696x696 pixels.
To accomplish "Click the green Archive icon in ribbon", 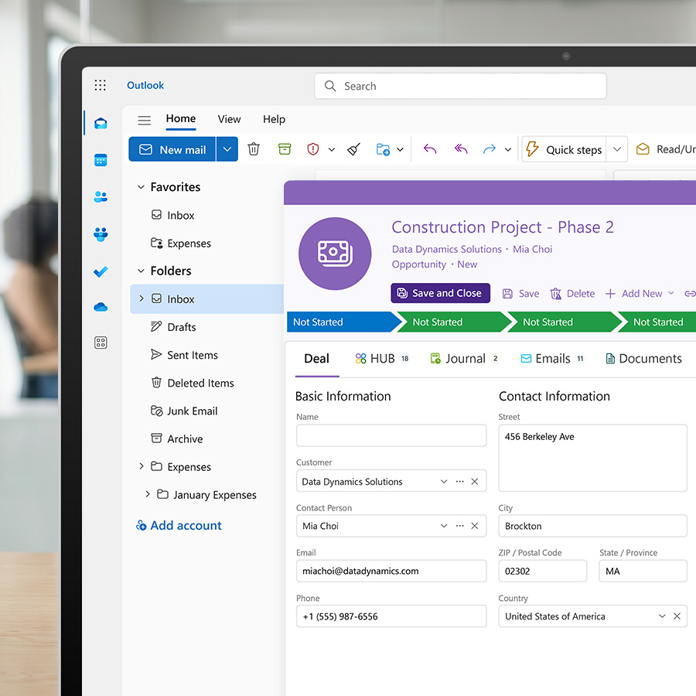I will coord(285,148).
